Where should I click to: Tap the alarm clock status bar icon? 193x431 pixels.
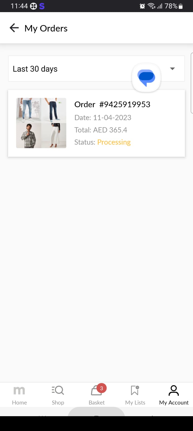pyautogui.click(x=142, y=6)
